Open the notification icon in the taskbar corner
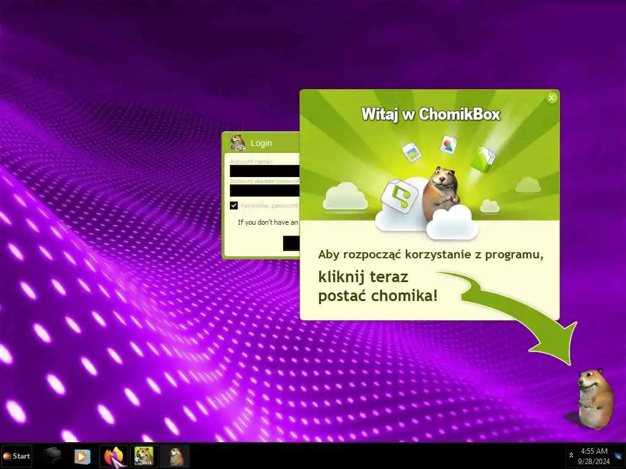 [619, 456]
